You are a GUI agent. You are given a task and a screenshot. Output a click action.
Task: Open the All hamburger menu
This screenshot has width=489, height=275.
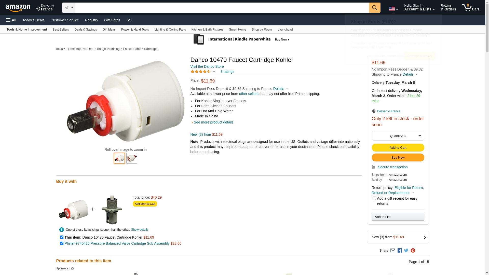(11, 20)
